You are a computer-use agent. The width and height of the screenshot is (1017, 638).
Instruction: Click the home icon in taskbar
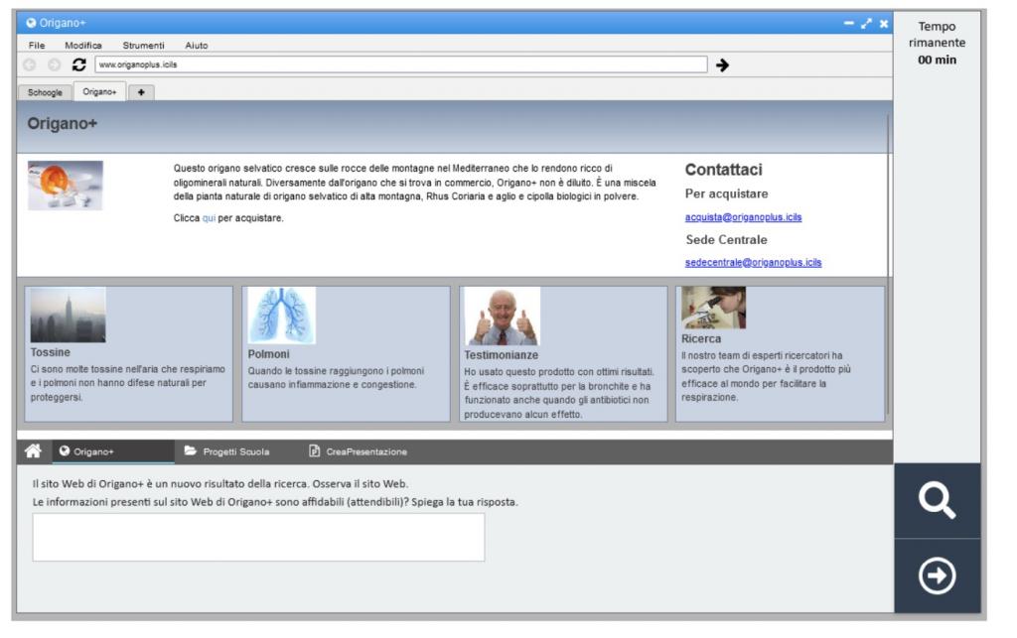(x=34, y=451)
